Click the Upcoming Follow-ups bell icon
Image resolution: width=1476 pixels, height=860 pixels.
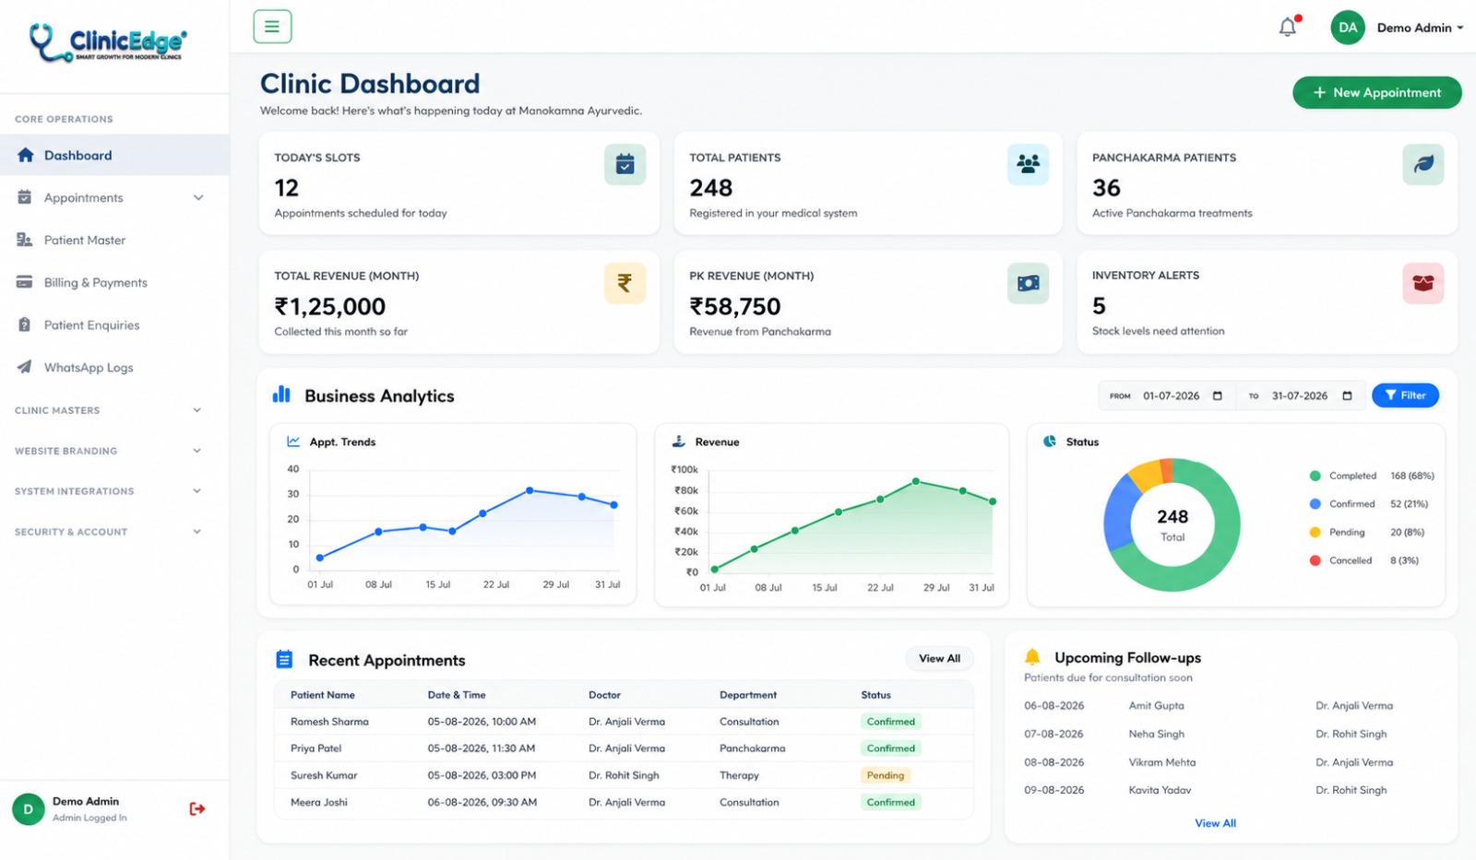(x=1032, y=657)
